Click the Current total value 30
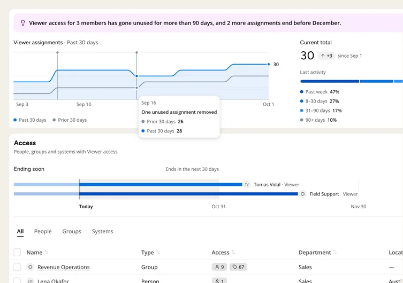 [x=307, y=56]
